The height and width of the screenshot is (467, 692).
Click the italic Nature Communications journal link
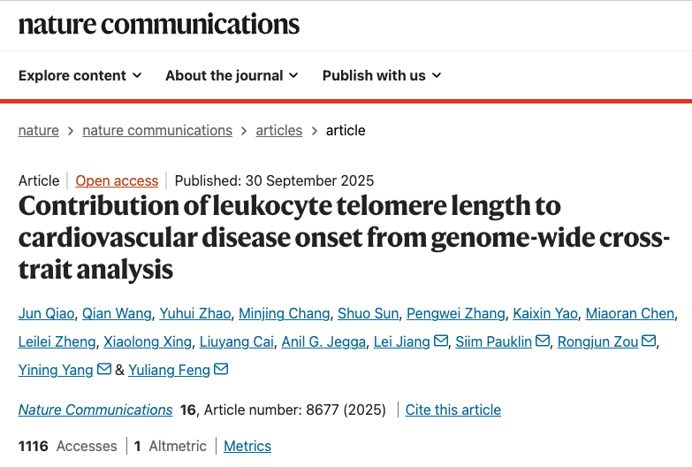(x=95, y=410)
